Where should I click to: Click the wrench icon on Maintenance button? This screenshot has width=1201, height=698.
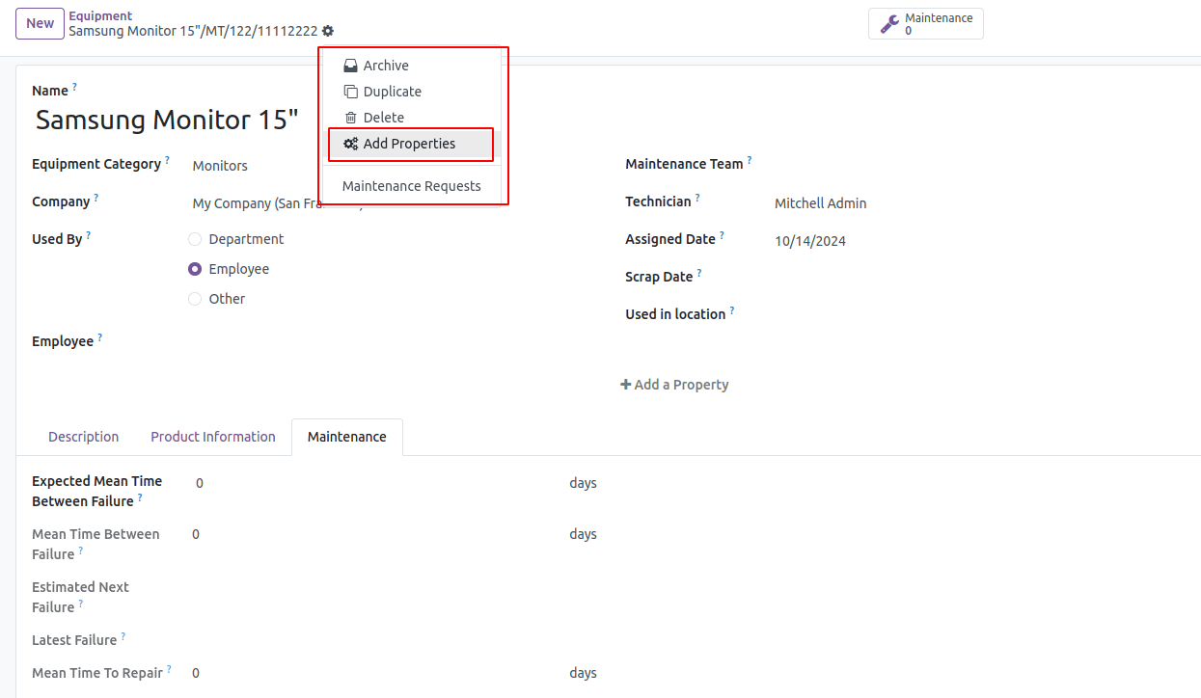889,24
